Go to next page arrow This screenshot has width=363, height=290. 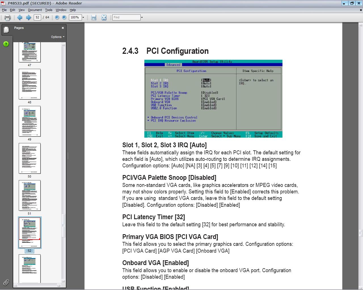[28, 18]
